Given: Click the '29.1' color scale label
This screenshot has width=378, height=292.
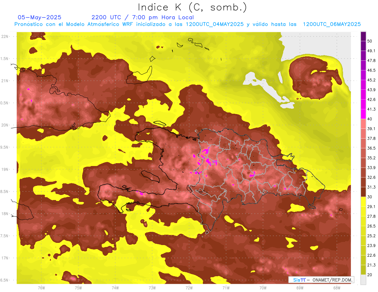Looking at the screenshot, I should [371, 207].
